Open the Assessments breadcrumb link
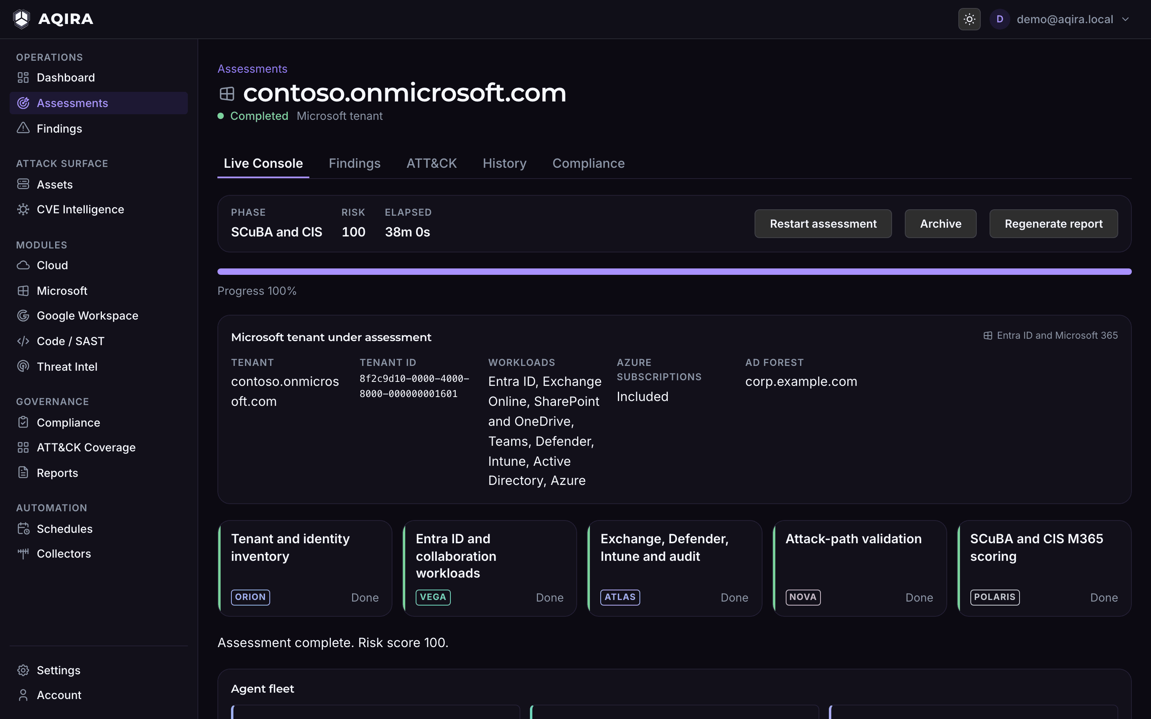Viewport: 1151px width, 719px height. [252, 69]
